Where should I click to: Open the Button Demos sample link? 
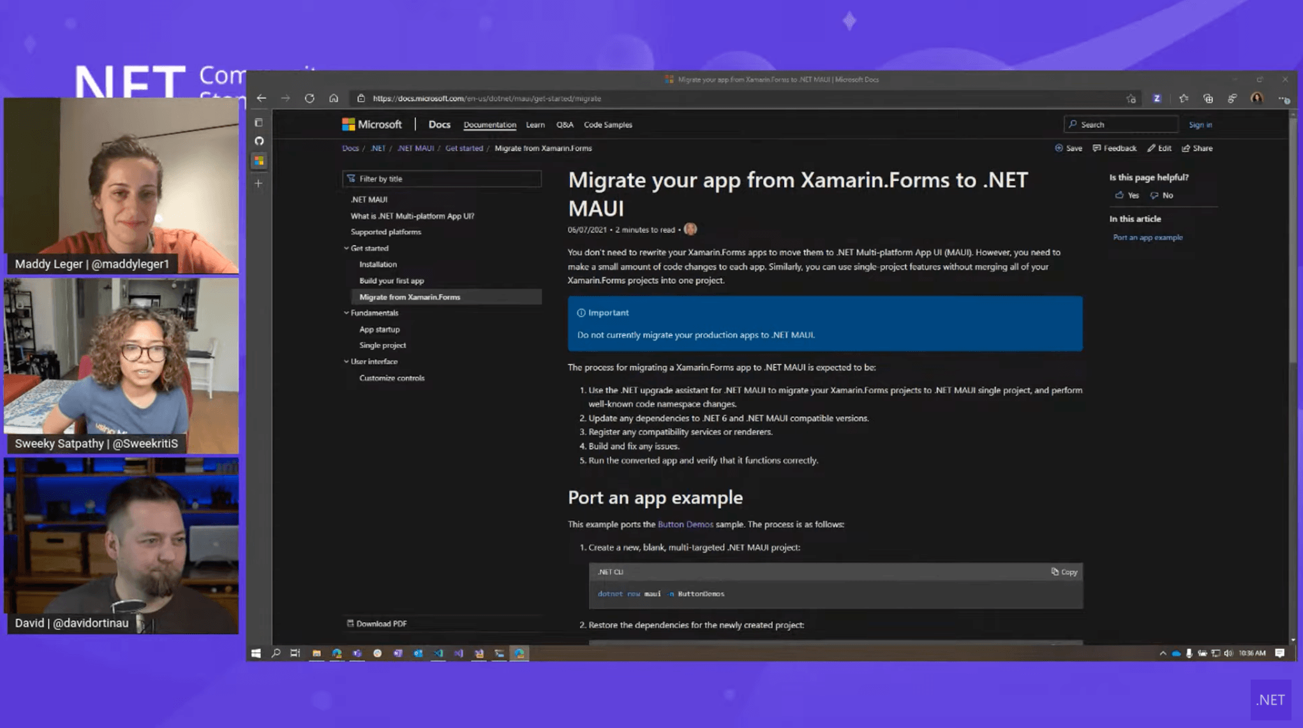(685, 524)
